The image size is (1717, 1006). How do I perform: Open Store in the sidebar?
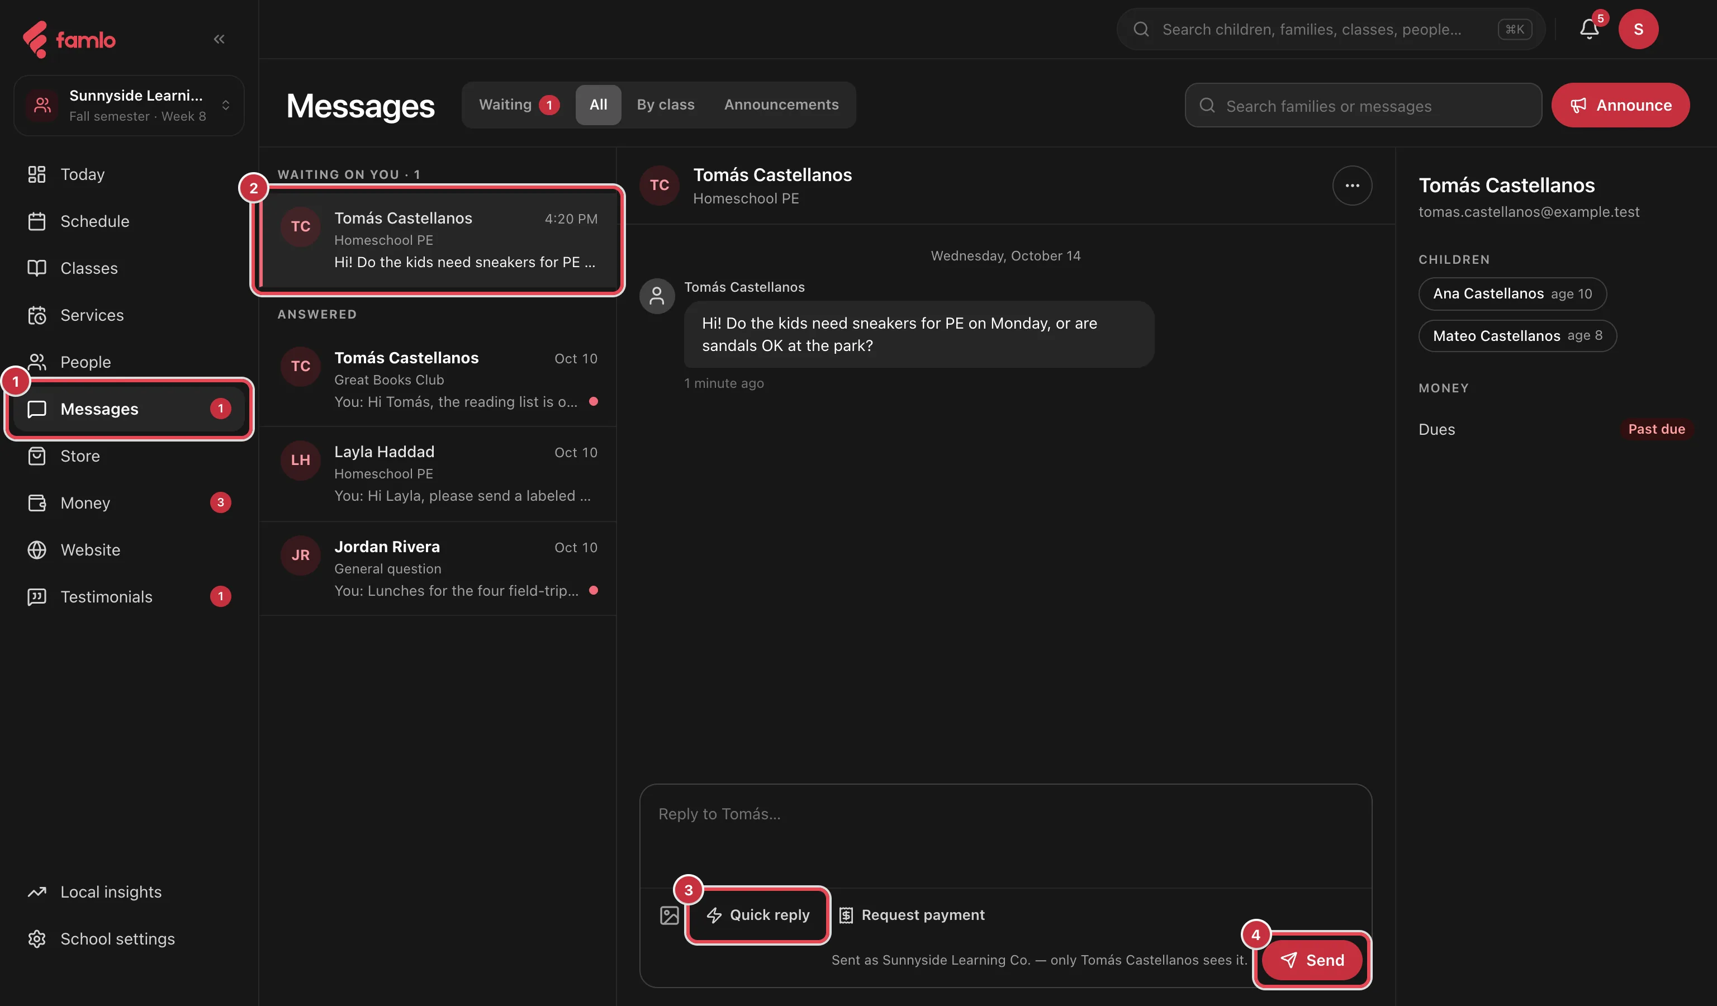[x=129, y=457]
